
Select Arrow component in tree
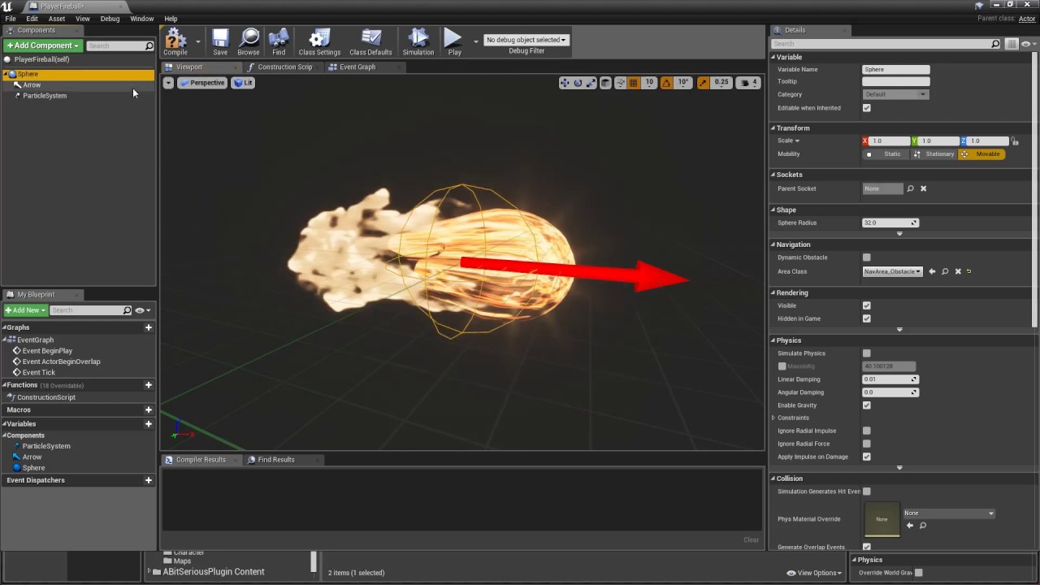click(32, 85)
